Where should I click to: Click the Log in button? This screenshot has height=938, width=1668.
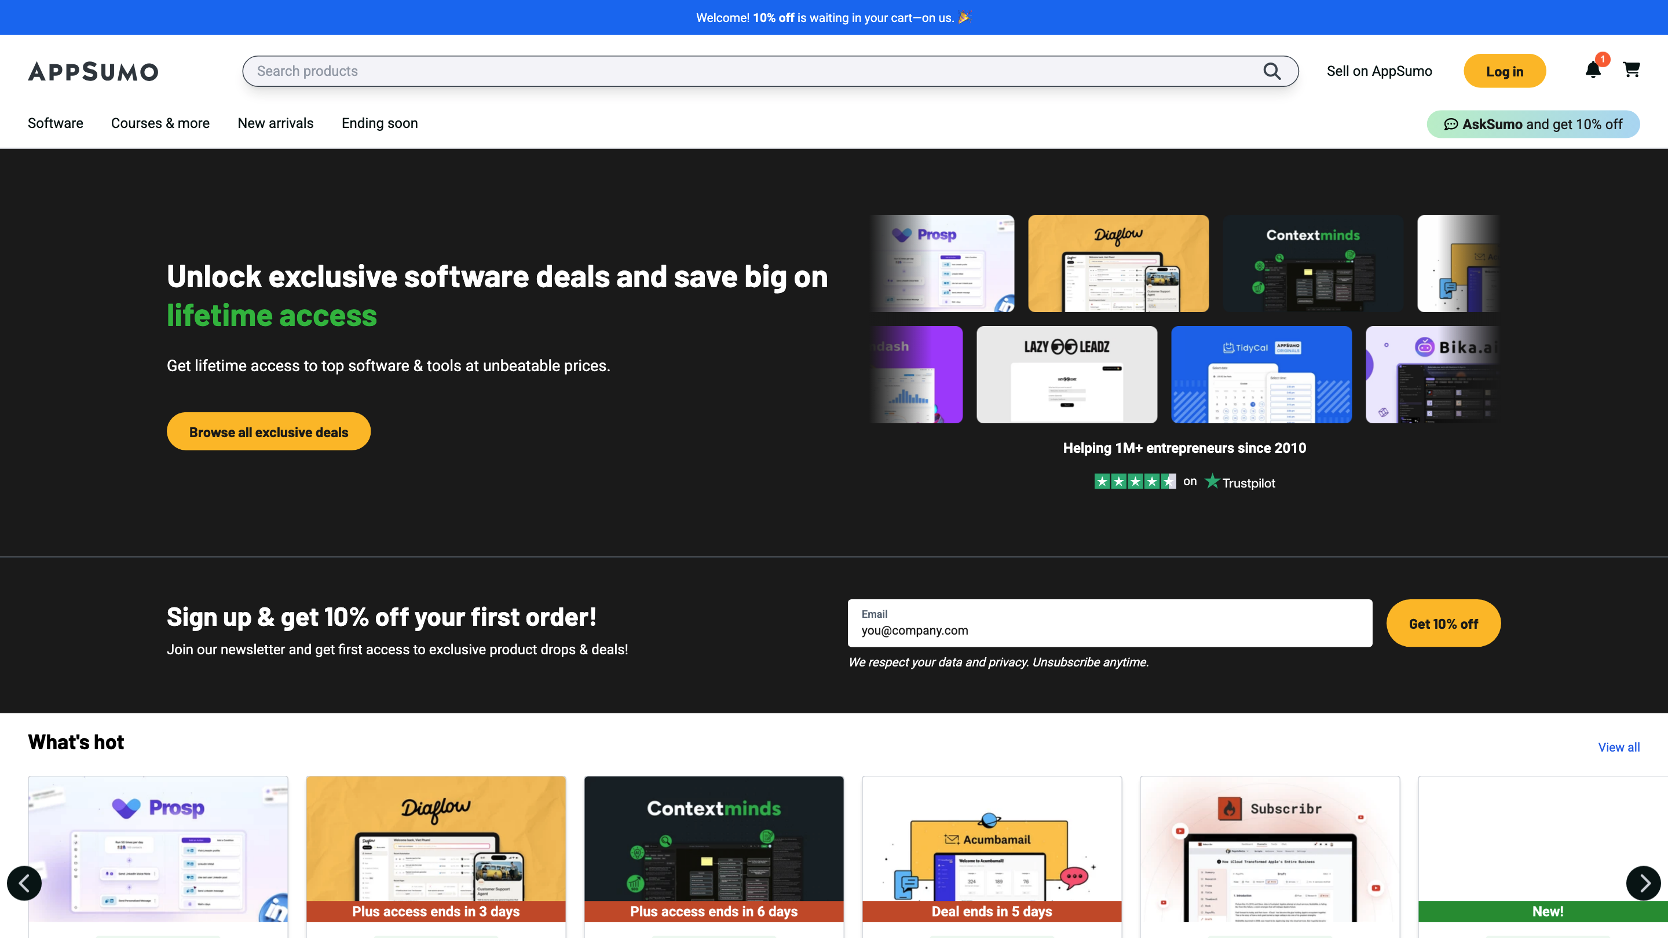(x=1504, y=71)
